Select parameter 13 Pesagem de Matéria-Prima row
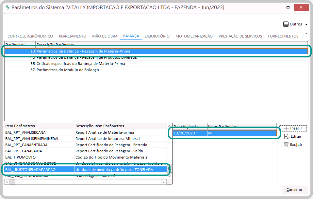The height and width of the screenshot is (199, 313). pos(156,51)
